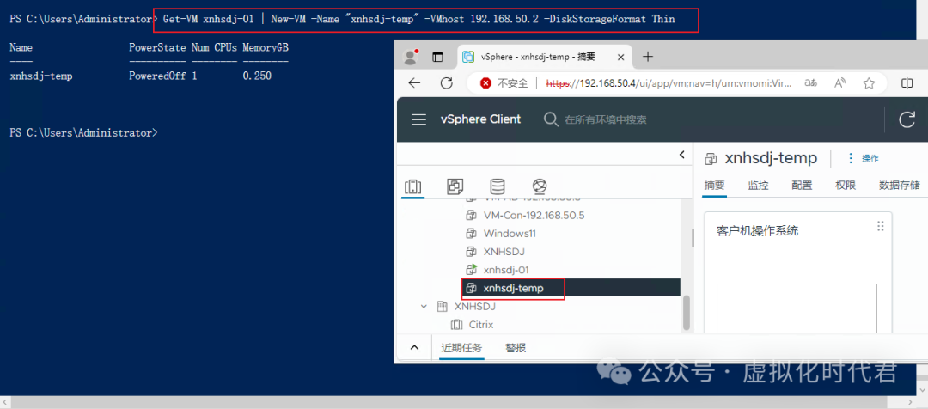Click the last PowerShell prompt line

83,133
